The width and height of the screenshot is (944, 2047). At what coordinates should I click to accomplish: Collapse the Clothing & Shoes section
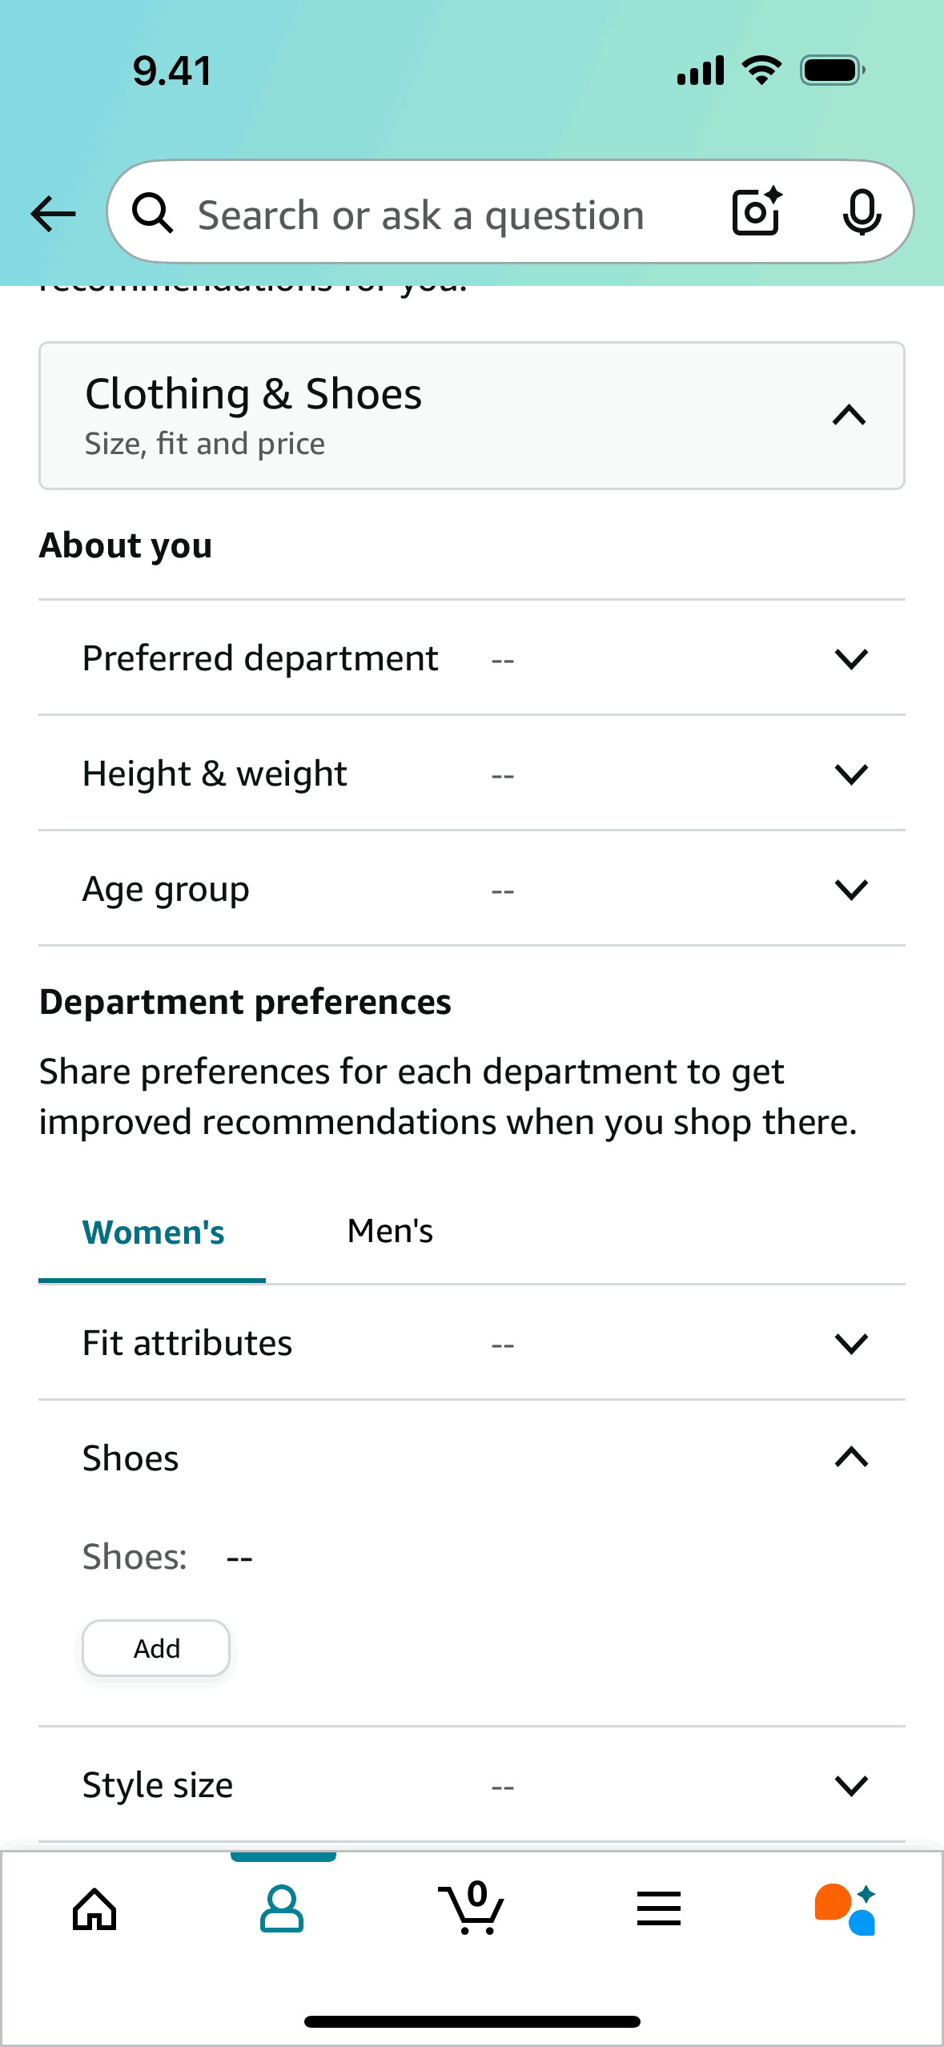click(849, 415)
